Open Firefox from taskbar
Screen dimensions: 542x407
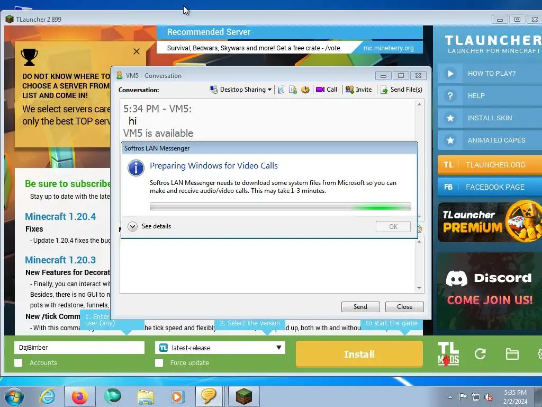tap(80, 396)
